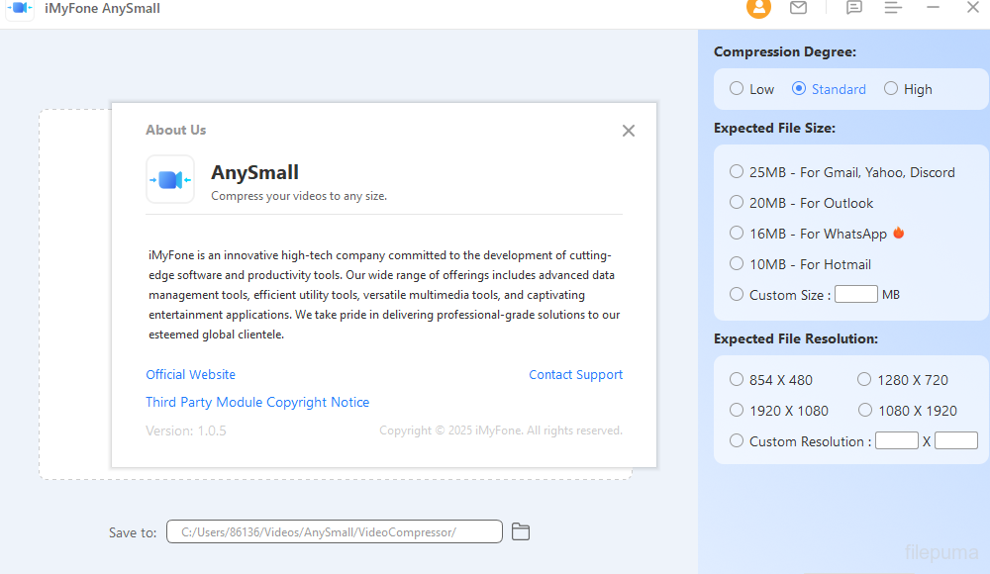Click the Save to path field
The width and height of the screenshot is (990, 574).
[x=334, y=532]
